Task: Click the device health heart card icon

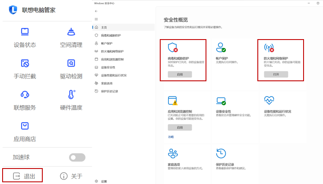Action: [x=269, y=100]
